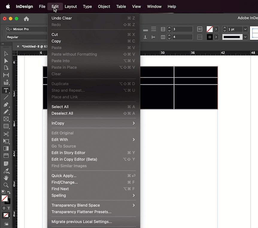The width and height of the screenshot is (258, 228).
Task: Choose Quick Apply... menu item
Action: 93,176
